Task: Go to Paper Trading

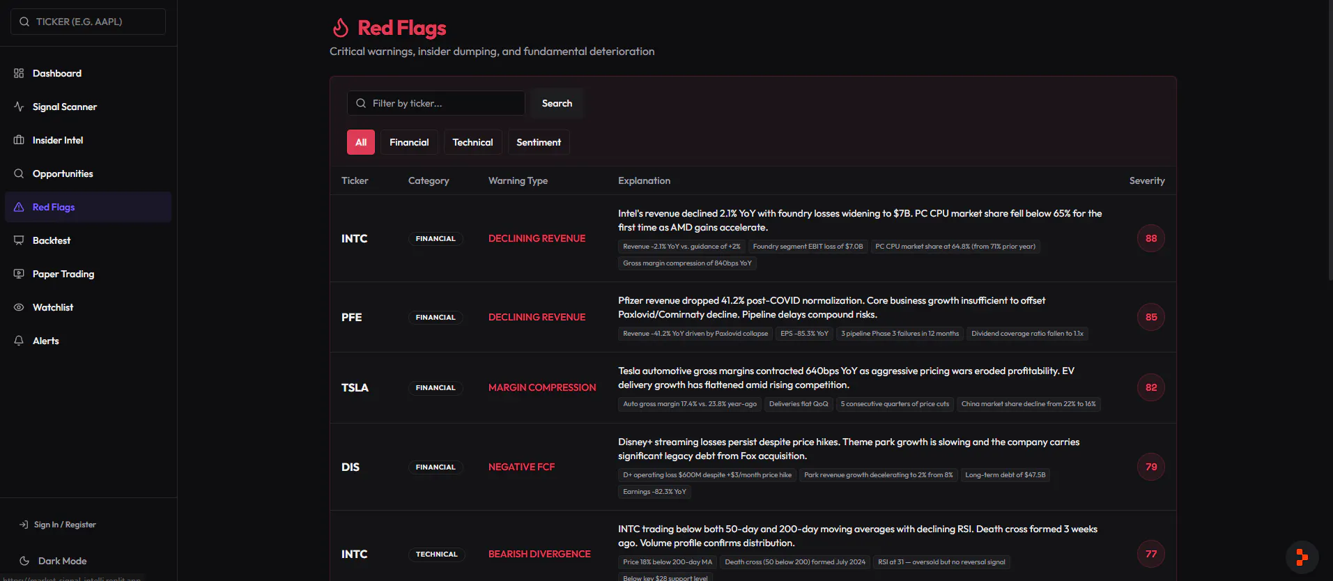Action: pyautogui.click(x=88, y=274)
